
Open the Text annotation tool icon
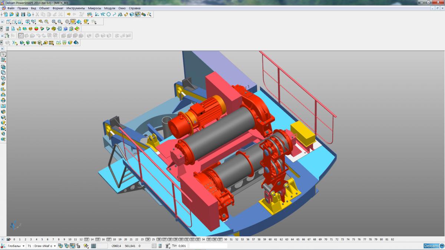coord(120,14)
